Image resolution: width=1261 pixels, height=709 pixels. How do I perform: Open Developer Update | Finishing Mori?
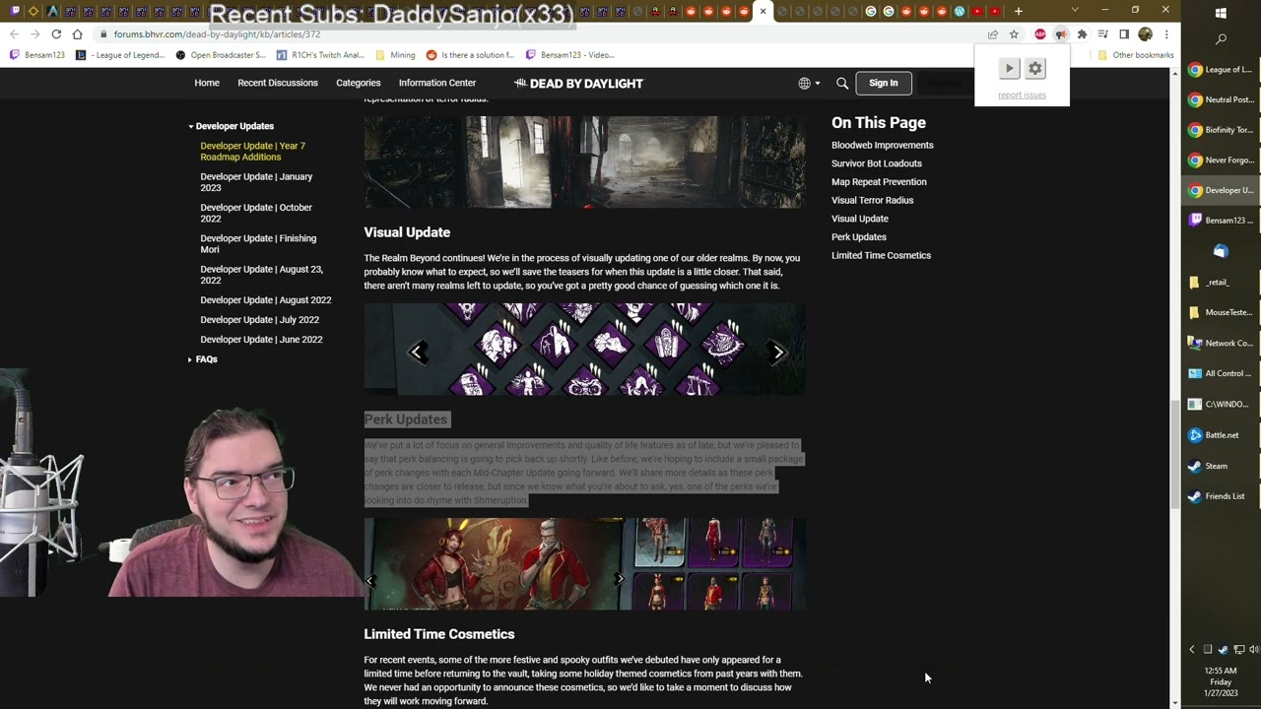point(258,243)
